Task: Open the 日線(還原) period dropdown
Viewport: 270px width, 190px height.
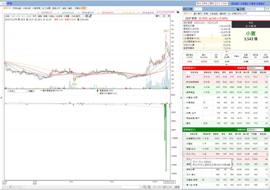Action: 77,16
